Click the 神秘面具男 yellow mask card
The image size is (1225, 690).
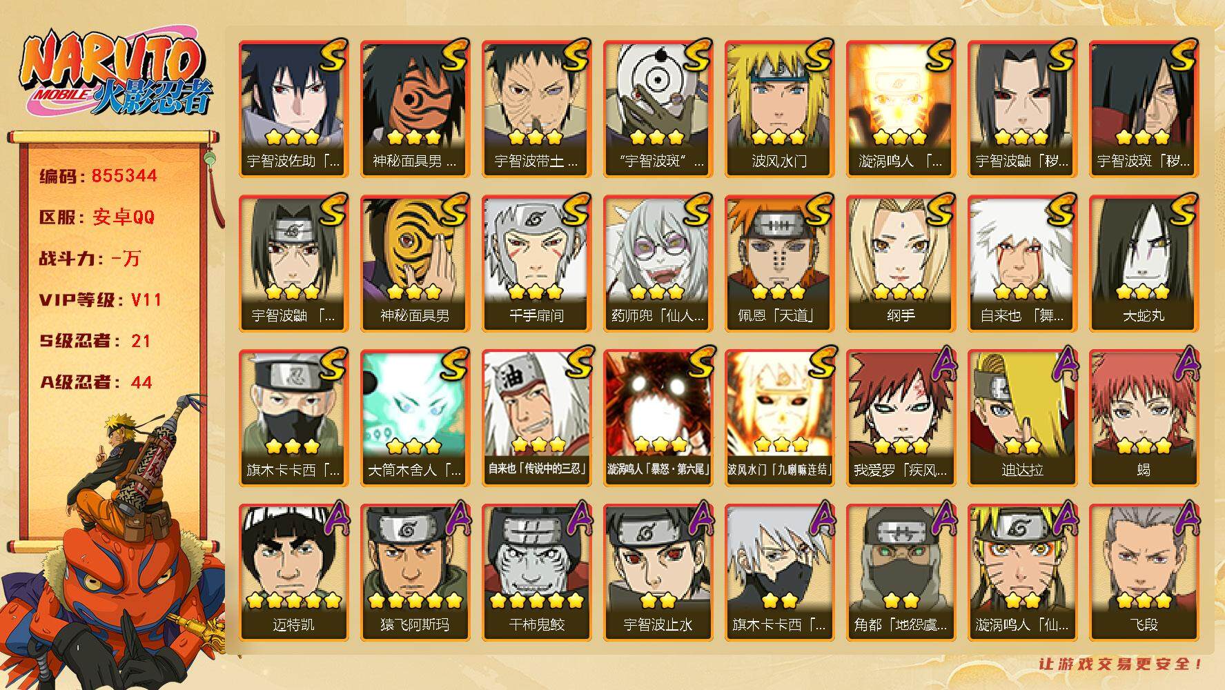(415, 263)
